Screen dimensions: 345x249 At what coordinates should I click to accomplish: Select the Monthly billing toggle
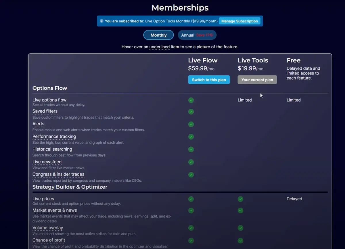[158, 35]
